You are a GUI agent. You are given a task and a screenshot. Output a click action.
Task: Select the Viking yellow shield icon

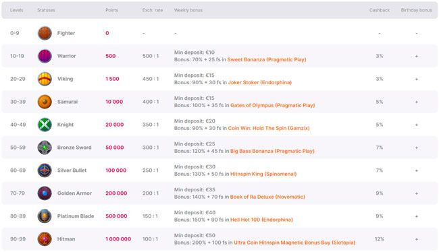coord(45,79)
